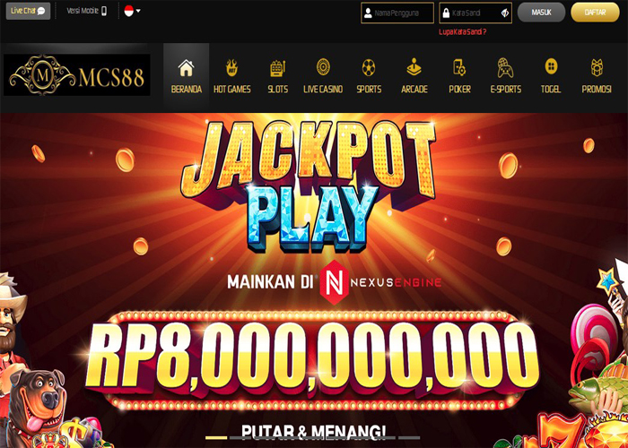Switch to Versi Mobile view
This screenshot has width=628, height=448.
tap(87, 11)
